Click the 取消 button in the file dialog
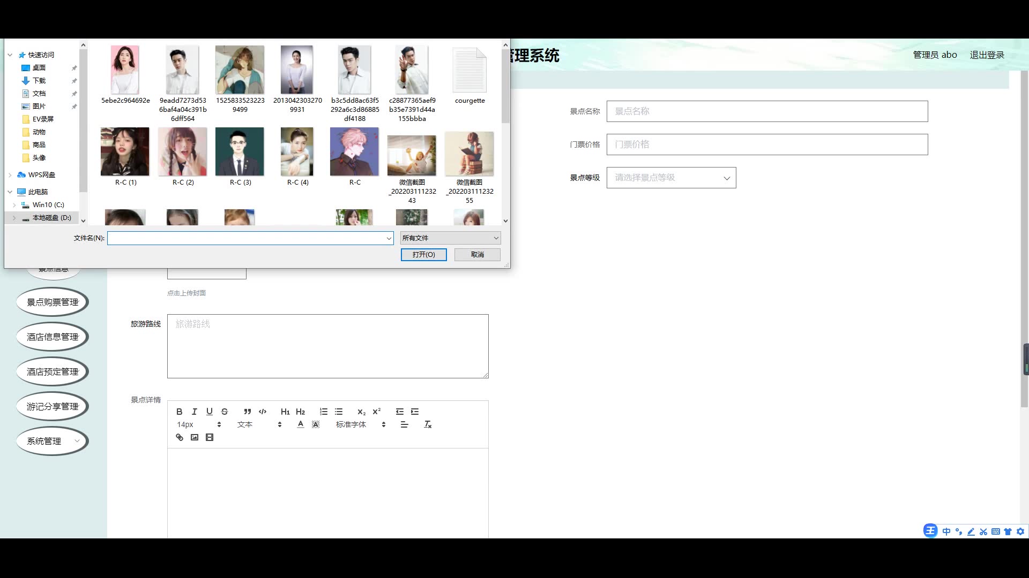The width and height of the screenshot is (1029, 578). (478, 255)
